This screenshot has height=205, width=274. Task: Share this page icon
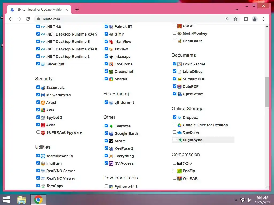point(227,19)
